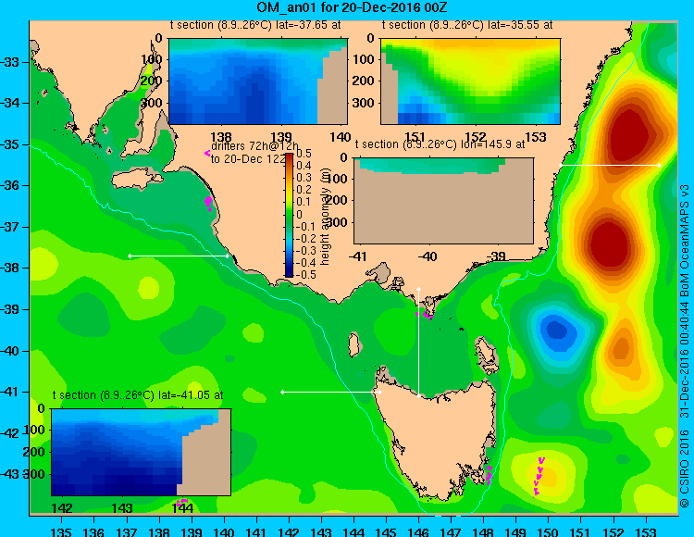Click the 147 longitude label on the bottom axis
694x537 pixels.
click(x=451, y=532)
